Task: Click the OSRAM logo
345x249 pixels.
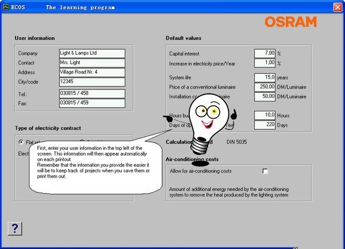Action: pyautogui.click(x=290, y=22)
